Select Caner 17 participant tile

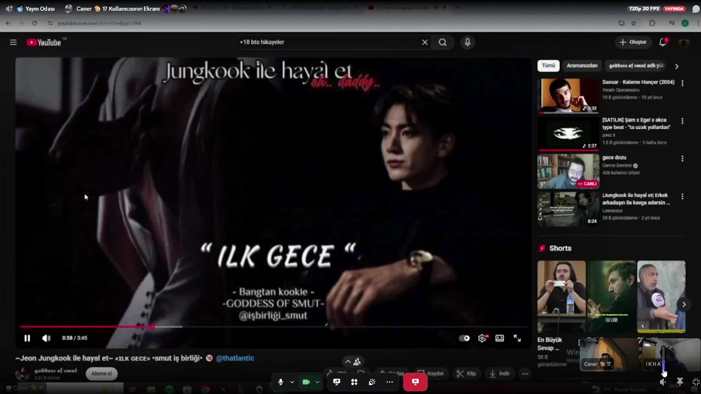[608, 354]
